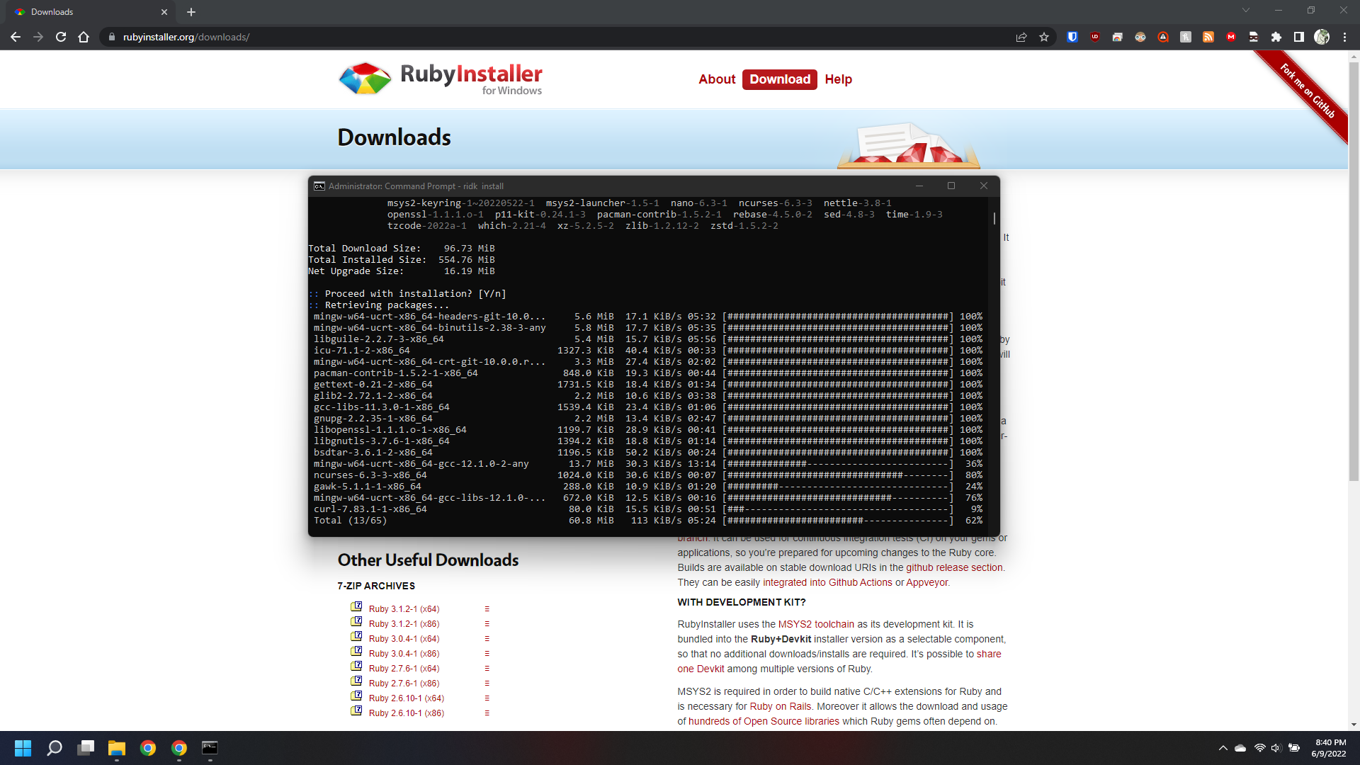Open the Windows Start menu
This screenshot has height=765, width=1360.
(x=23, y=748)
